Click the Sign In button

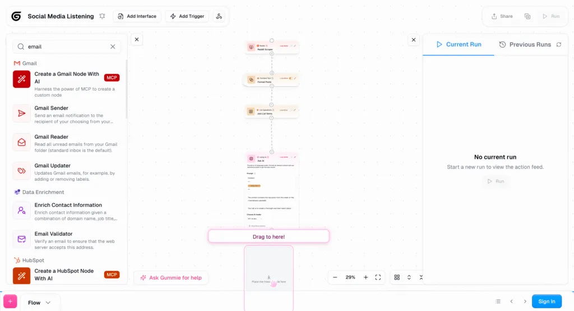tap(547, 301)
